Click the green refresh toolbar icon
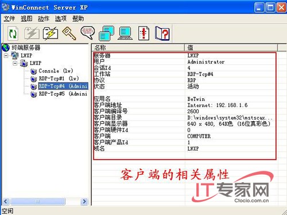 pos(13,33)
